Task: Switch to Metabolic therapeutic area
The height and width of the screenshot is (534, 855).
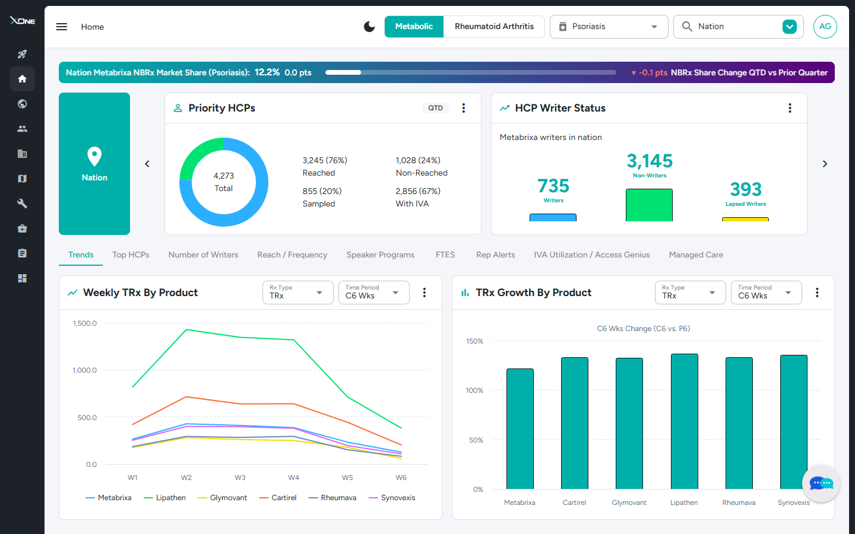Action: (414, 27)
